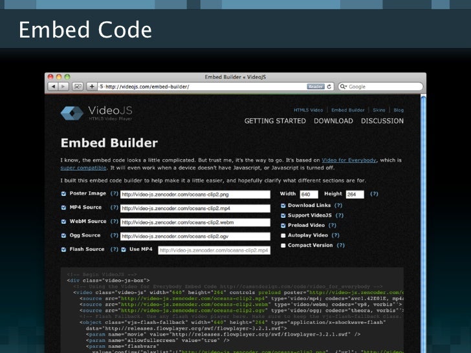This screenshot has height=353, width=471.
Task: Click the plus add-bookmark button
Action: 92,87
